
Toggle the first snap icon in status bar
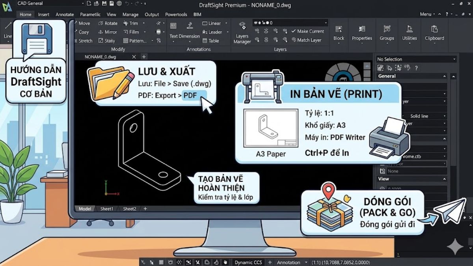pos(143,262)
